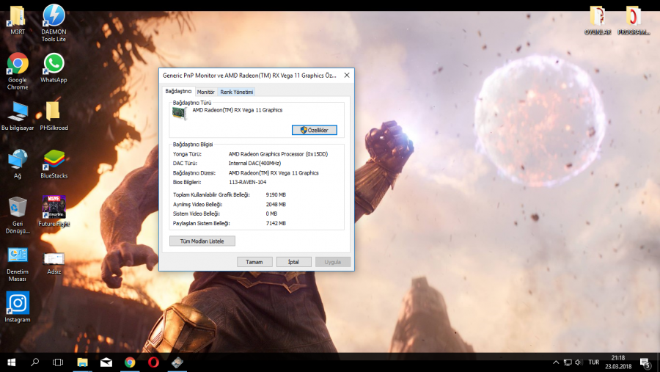660x372 pixels.
Task: Select display properties app on taskbar
Action: [x=177, y=362]
